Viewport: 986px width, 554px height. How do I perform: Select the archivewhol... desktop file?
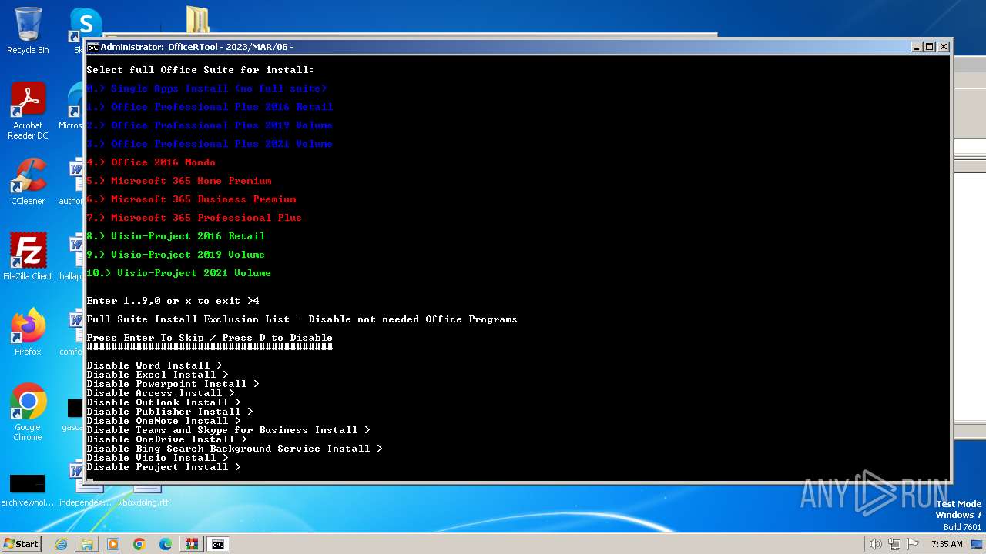(x=28, y=491)
